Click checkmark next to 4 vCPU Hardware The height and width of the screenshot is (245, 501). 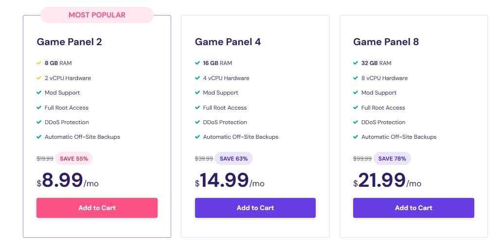pos(197,78)
